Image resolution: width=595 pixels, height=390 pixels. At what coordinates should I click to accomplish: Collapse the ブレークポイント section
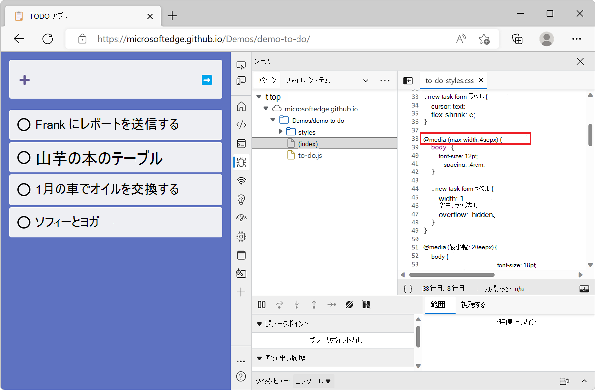tap(259, 324)
